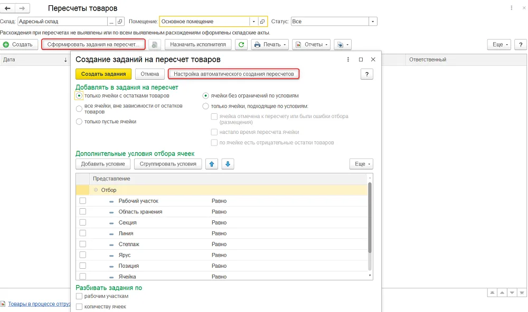528x312 pixels.
Task: Select 'только пустые ячейки' option
Action: (x=79, y=122)
